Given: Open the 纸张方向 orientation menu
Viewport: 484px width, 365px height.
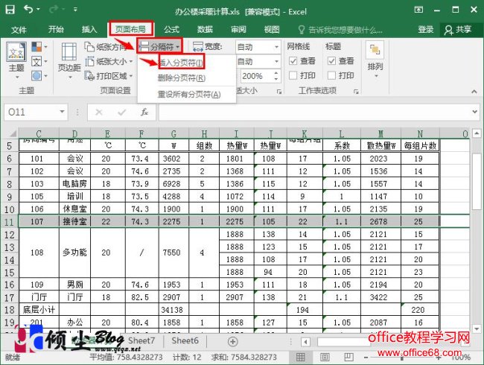Looking at the screenshot, I should (x=107, y=47).
